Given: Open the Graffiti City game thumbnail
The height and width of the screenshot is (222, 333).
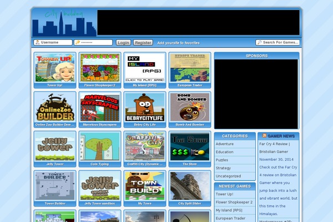Looking at the screenshot, I should [x=145, y=147].
